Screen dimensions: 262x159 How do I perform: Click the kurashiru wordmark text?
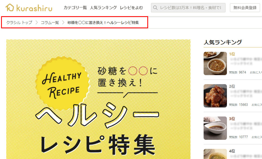click(35, 8)
